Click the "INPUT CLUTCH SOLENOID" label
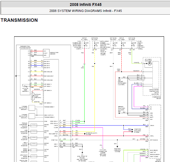 pos(24,144)
